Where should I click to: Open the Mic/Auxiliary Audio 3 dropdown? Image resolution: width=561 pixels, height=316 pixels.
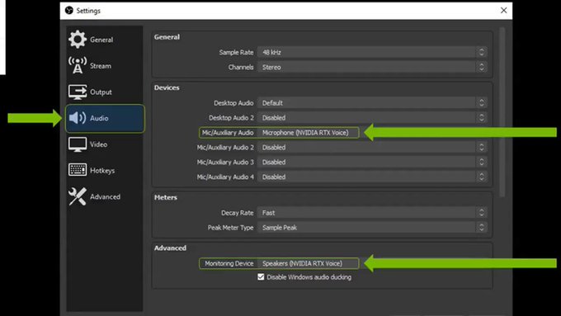point(372,162)
